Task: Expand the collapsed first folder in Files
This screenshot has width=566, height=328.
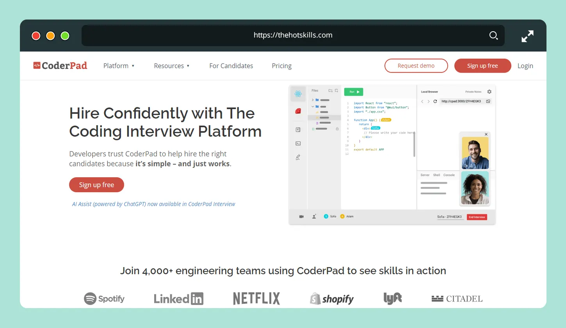Action: [x=313, y=100]
